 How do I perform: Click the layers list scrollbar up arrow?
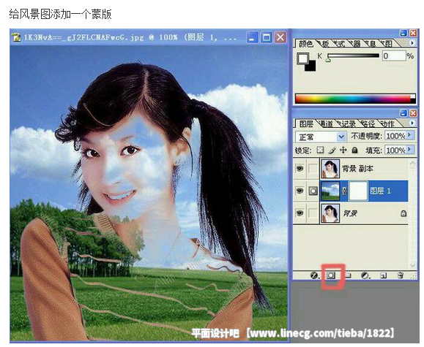412,163
